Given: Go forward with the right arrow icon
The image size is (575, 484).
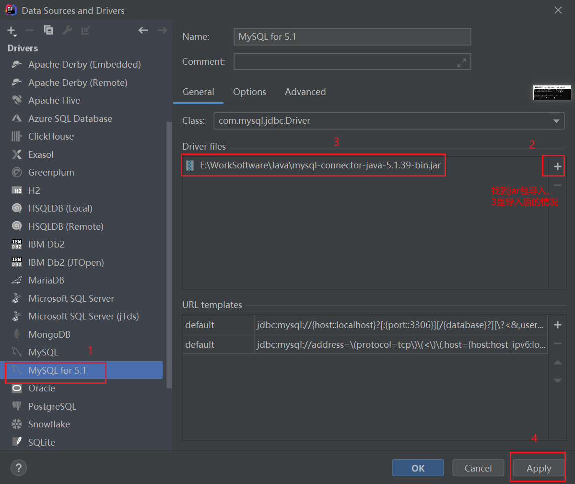Looking at the screenshot, I should pyautogui.click(x=162, y=30).
